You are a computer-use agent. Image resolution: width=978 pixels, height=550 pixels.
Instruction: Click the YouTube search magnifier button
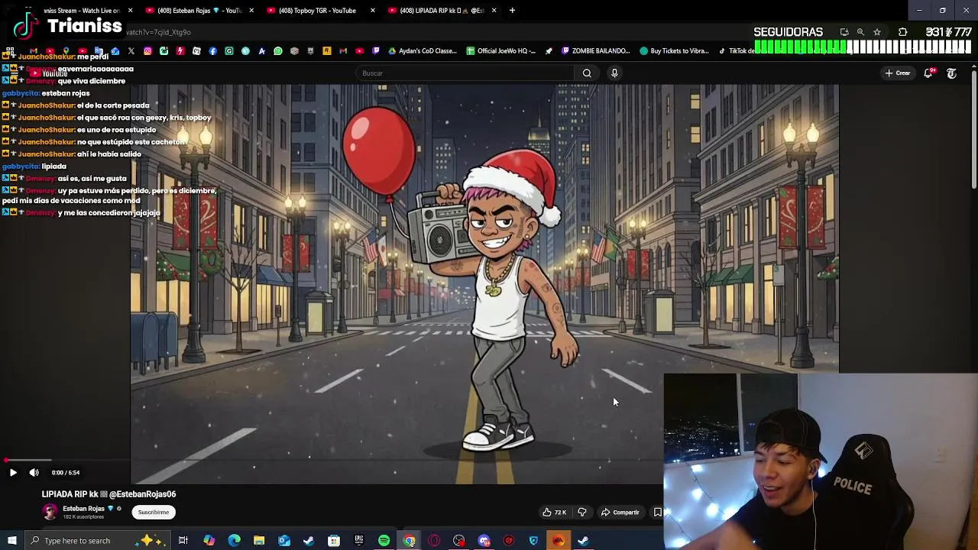[x=587, y=73]
